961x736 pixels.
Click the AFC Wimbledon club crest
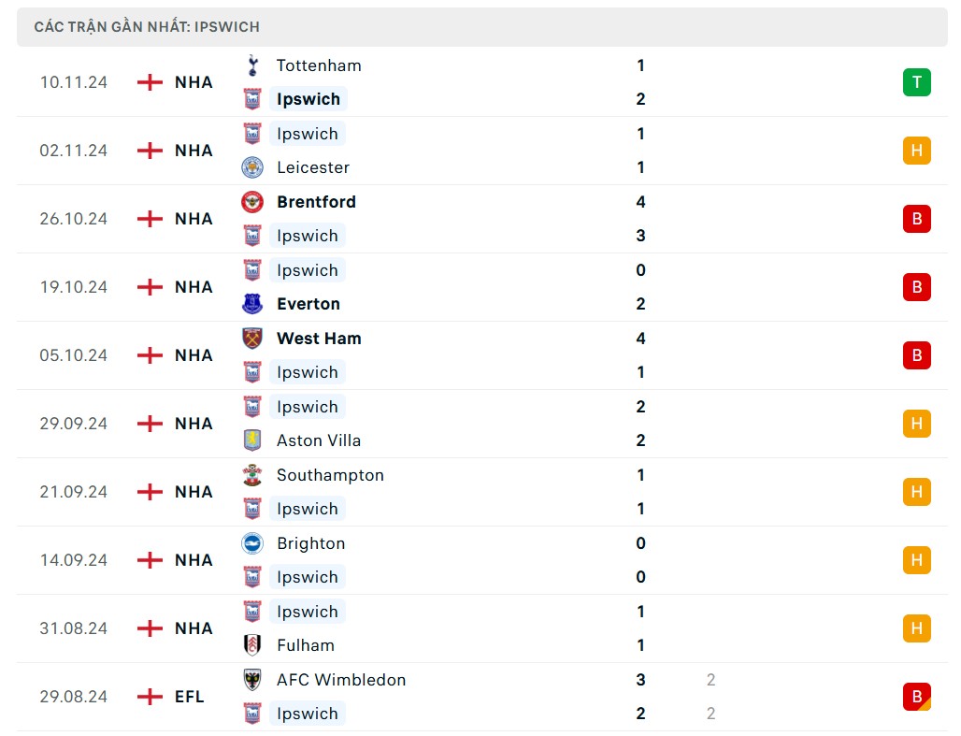251,680
